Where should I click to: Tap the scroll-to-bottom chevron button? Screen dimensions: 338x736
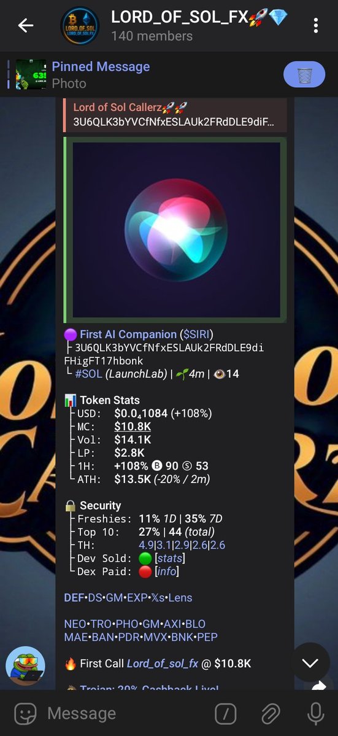[310, 662]
